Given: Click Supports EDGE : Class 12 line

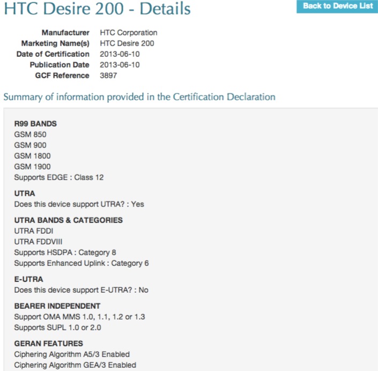Looking at the screenshot, I should [x=59, y=177].
